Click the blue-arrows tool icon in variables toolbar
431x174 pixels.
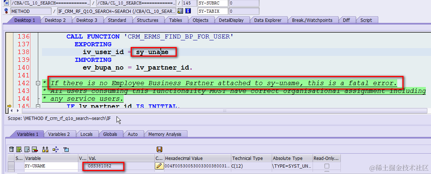(56, 149)
